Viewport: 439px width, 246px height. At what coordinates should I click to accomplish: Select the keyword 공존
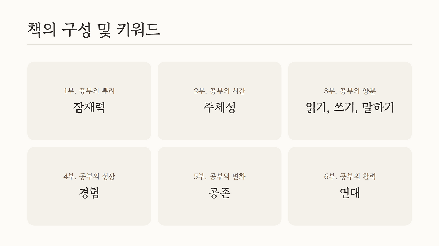219,193
